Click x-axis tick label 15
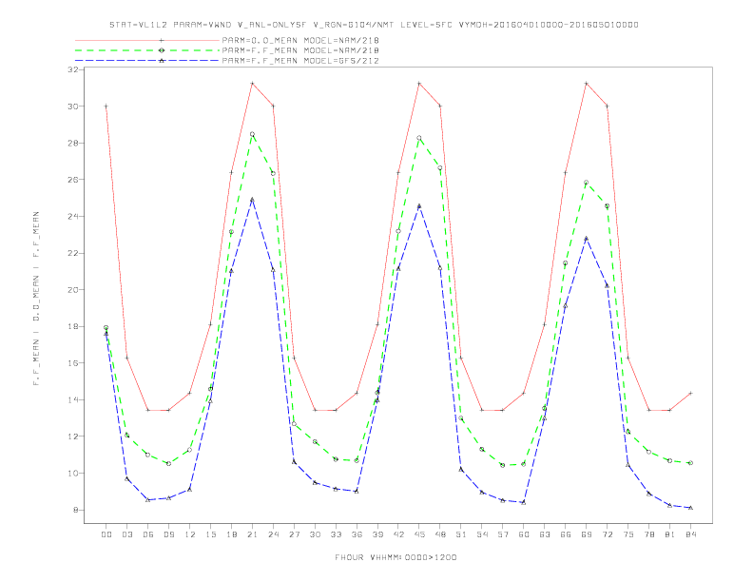 pyautogui.click(x=210, y=534)
